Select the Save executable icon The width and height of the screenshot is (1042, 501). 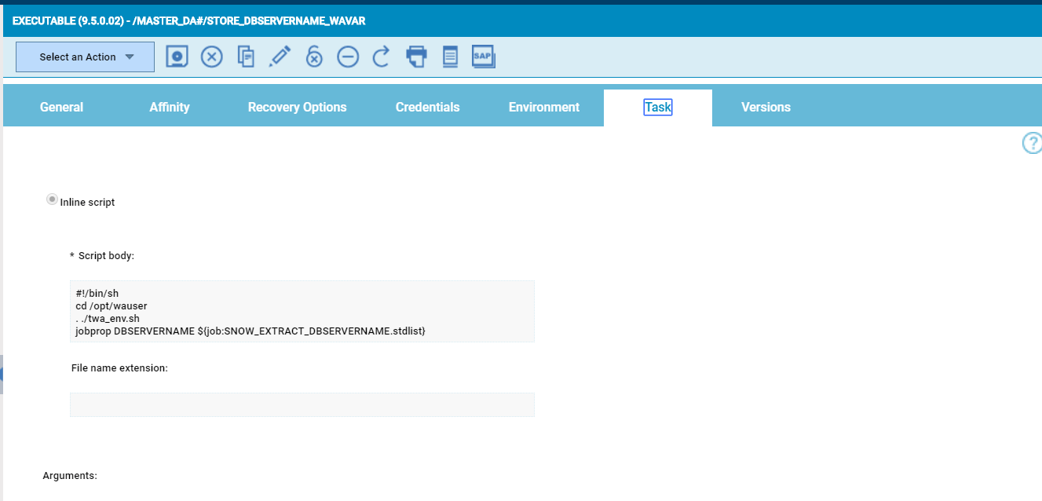click(x=177, y=56)
